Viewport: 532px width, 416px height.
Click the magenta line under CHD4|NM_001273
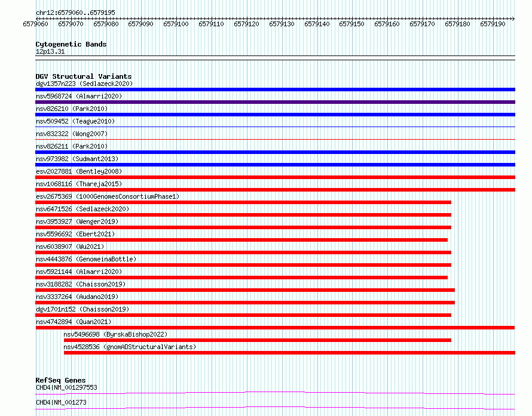coord(275,408)
